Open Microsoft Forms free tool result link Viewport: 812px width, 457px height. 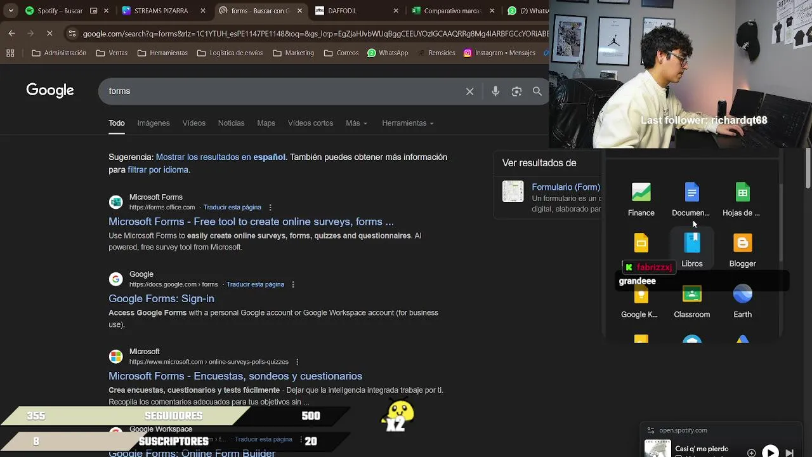pos(251,222)
